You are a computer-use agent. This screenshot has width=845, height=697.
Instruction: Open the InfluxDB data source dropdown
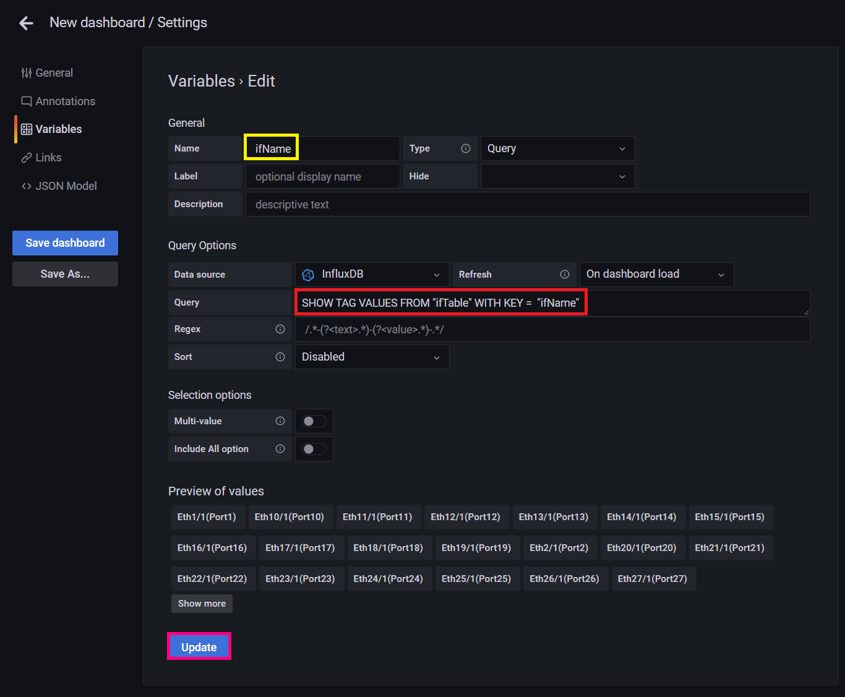click(372, 275)
